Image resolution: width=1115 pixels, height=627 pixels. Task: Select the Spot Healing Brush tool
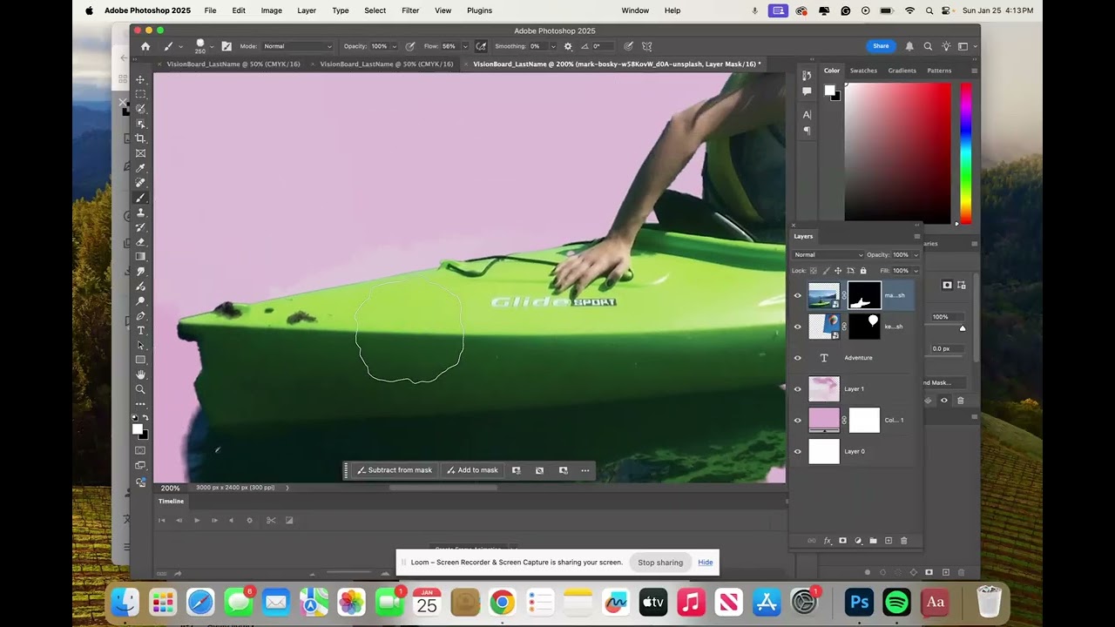click(140, 183)
